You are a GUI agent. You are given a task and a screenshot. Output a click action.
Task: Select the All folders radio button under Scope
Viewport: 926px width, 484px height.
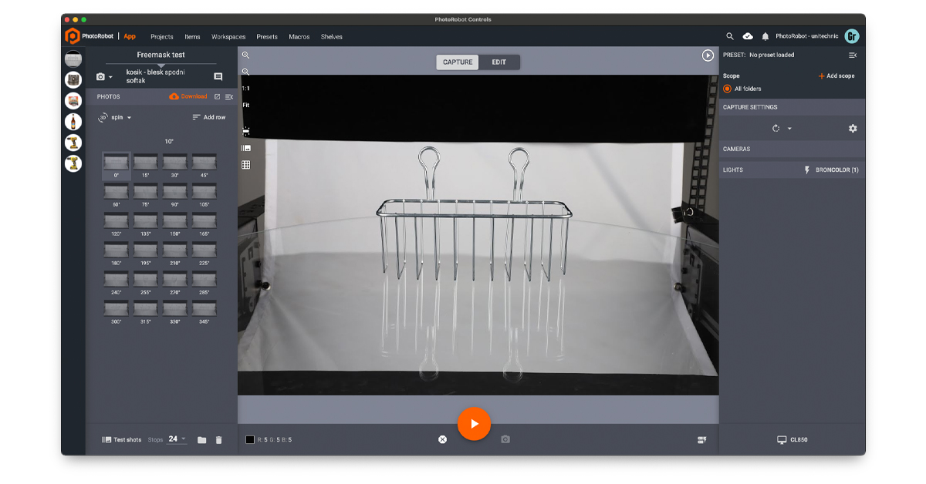[726, 88]
